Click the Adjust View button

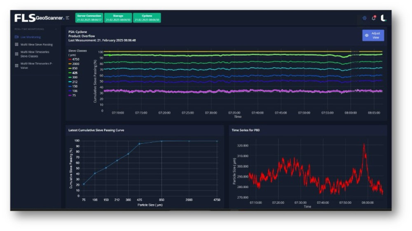[373, 35]
